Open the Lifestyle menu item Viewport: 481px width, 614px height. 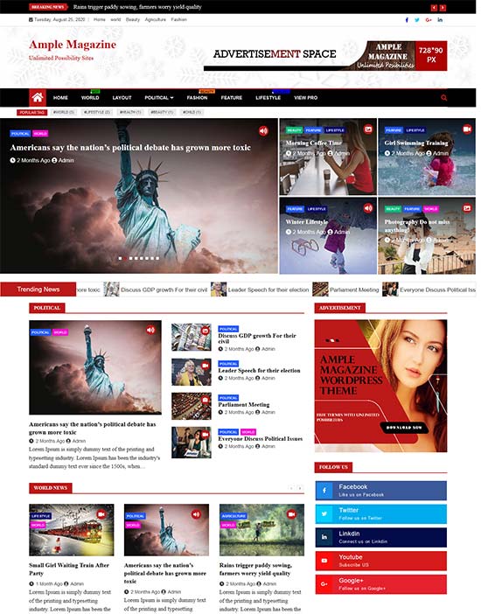click(268, 98)
